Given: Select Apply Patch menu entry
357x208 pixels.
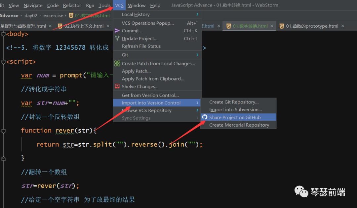Looking at the screenshot, I should (157, 71).
